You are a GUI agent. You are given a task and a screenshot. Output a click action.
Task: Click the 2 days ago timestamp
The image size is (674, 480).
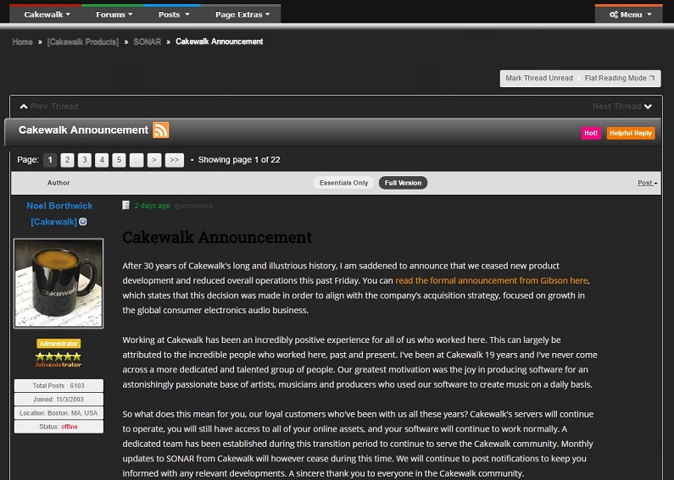click(152, 206)
